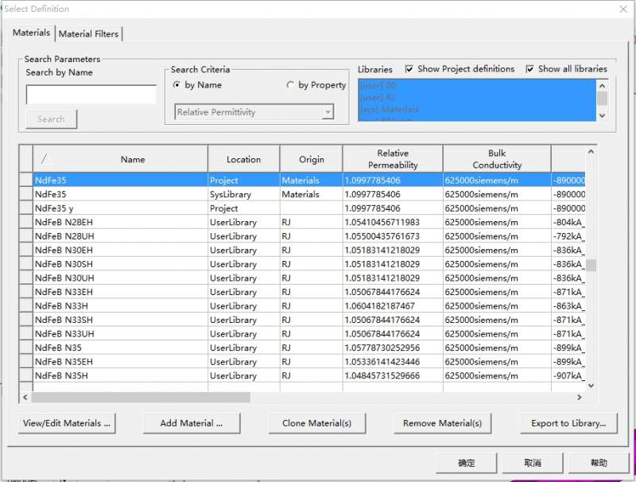Click the libraries list up arrow
The width and height of the screenshot is (636, 482).
coord(602,86)
